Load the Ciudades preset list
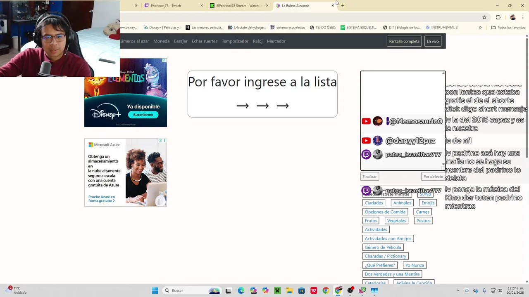This screenshot has width=529, height=297. click(x=374, y=203)
